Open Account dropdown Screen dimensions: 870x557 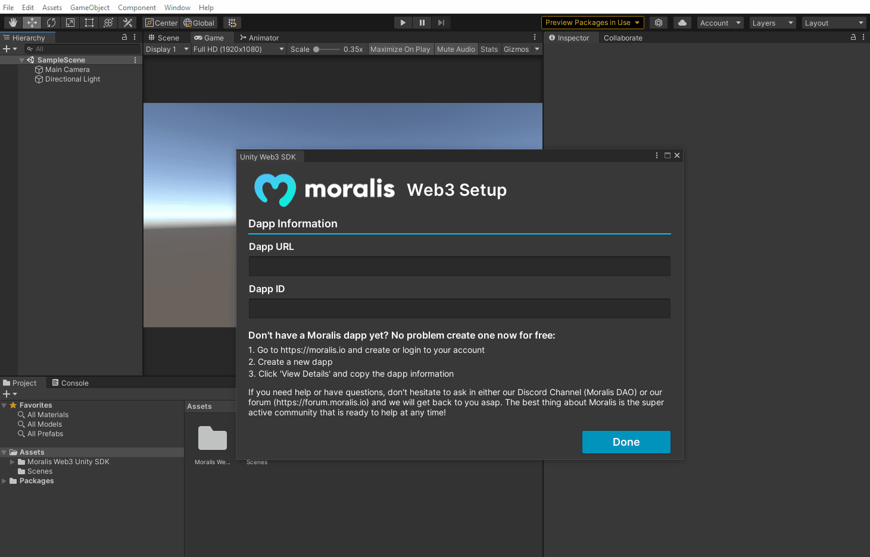[721, 23]
